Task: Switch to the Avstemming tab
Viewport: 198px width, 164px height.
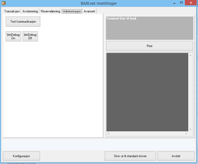Action: click(30, 11)
